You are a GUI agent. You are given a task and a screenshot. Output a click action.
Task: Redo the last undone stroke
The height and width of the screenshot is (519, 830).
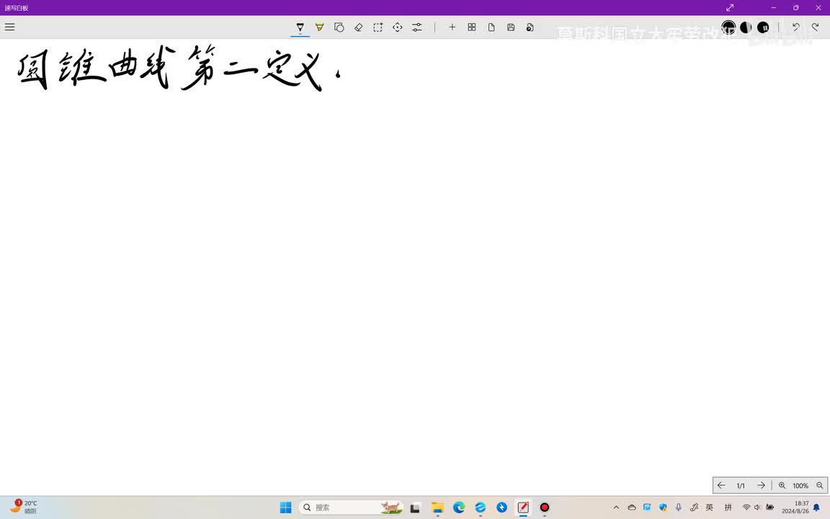(x=815, y=27)
